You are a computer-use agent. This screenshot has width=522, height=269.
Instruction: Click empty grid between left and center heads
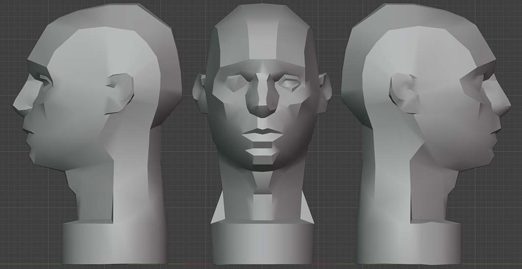pyautogui.click(x=193, y=196)
